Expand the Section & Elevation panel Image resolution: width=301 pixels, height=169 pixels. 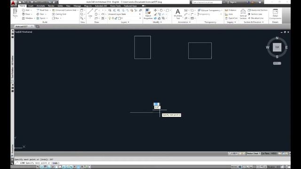pyautogui.click(x=253, y=22)
